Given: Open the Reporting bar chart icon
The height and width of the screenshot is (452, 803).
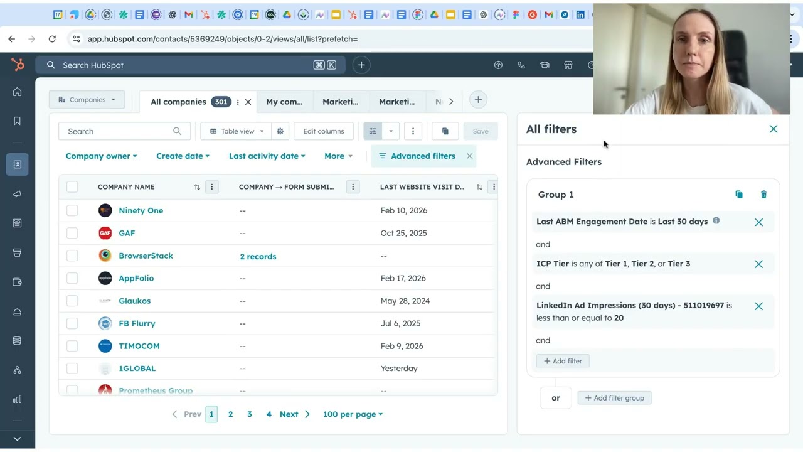Looking at the screenshot, I should tap(18, 399).
